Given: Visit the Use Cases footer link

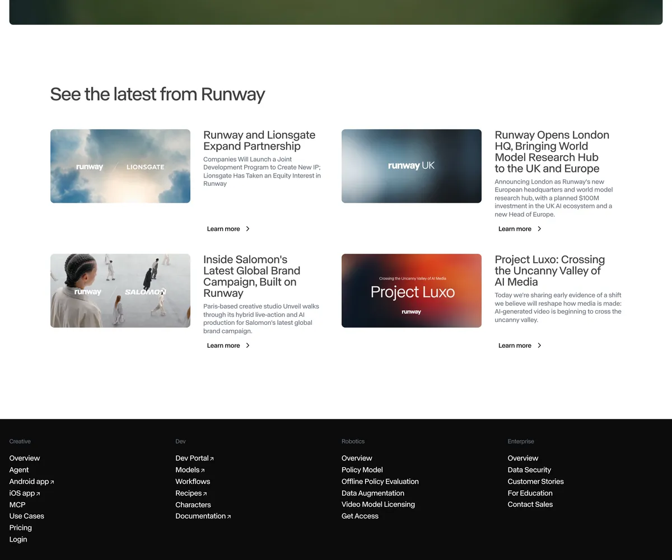Looking at the screenshot, I should click(27, 516).
